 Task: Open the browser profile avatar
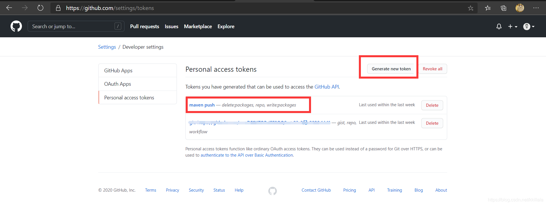520,8
